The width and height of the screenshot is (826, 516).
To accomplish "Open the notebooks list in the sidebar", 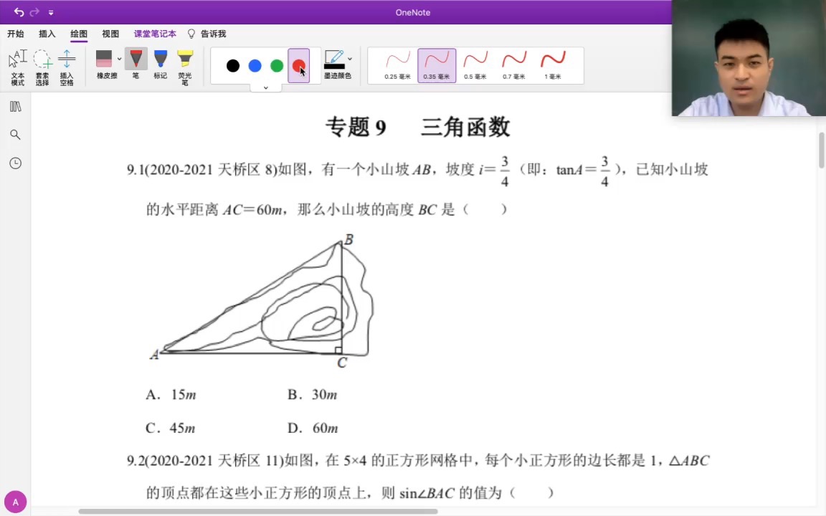I will point(15,106).
